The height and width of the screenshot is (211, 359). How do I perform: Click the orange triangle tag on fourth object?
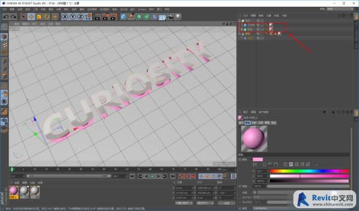coord(275,34)
